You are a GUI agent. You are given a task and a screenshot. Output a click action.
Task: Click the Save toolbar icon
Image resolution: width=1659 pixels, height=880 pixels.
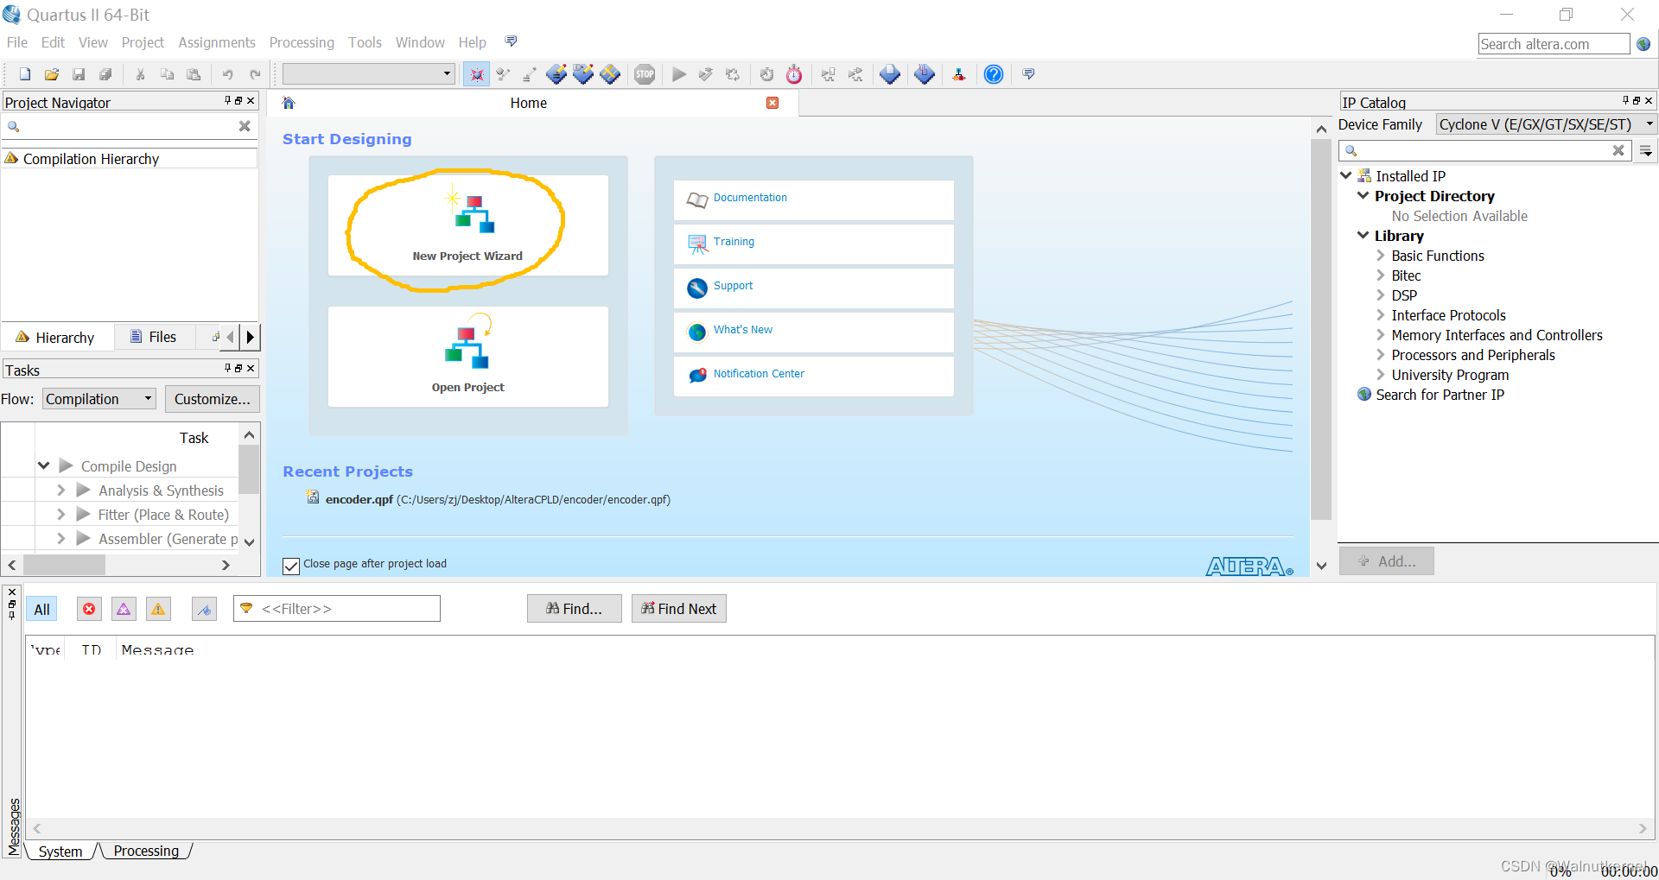point(79,74)
